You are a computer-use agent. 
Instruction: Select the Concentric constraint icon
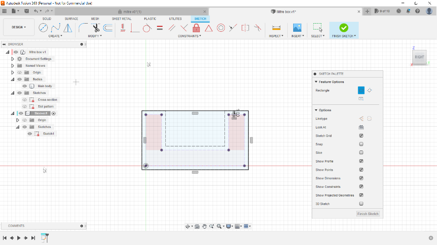[221, 28]
